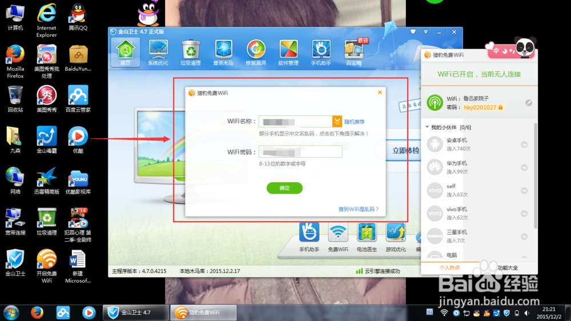571x321 pixels.
Task: Click 立即体检 button
Action: pyautogui.click(x=405, y=150)
